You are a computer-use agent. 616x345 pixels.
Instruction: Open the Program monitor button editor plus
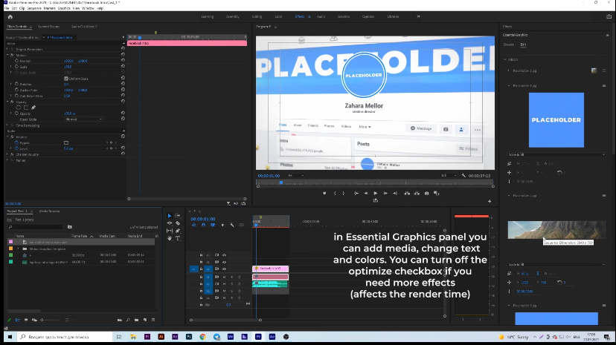pyautogui.click(x=490, y=201)
